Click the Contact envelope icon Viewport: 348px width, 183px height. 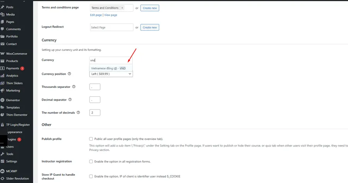tap(3, 44)
